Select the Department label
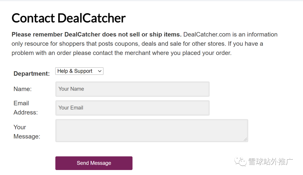 [x=31, y=73]
